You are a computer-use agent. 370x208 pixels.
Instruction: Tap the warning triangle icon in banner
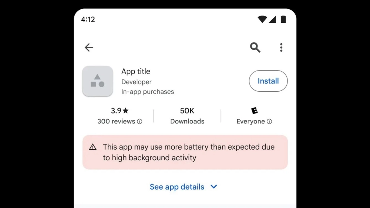tap(93, 147)
